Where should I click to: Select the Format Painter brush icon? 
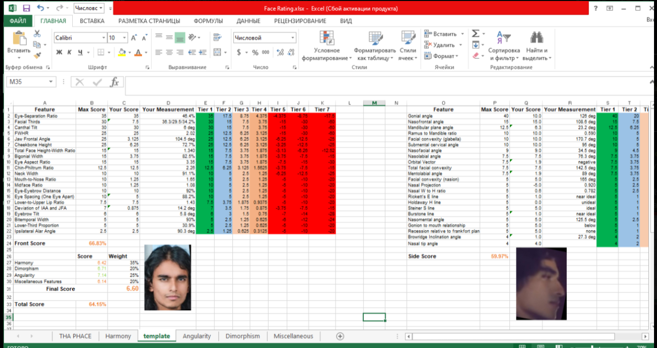[37, 55]
